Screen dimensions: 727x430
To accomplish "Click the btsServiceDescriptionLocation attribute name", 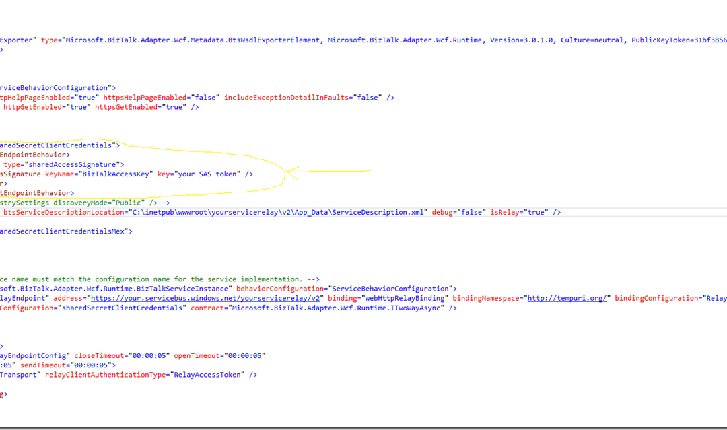I will 63,212.
